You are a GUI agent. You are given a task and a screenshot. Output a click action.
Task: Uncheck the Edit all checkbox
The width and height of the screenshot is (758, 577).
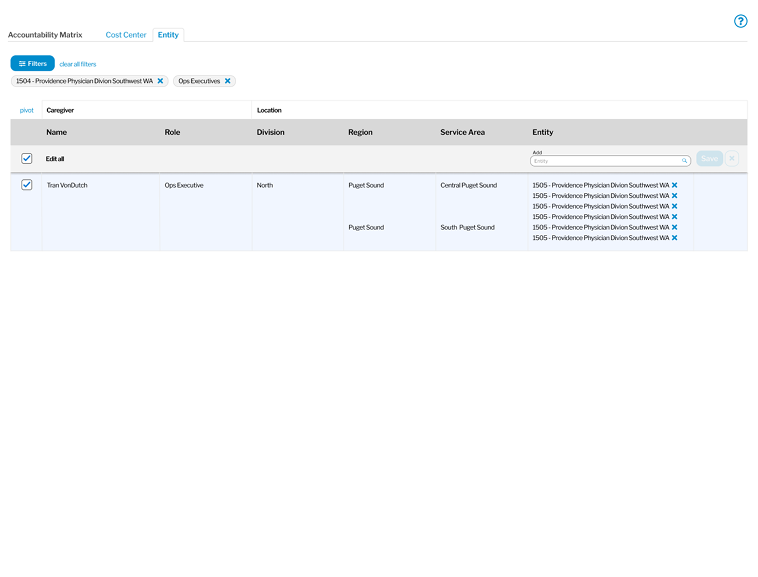click(x=27, y=159)
